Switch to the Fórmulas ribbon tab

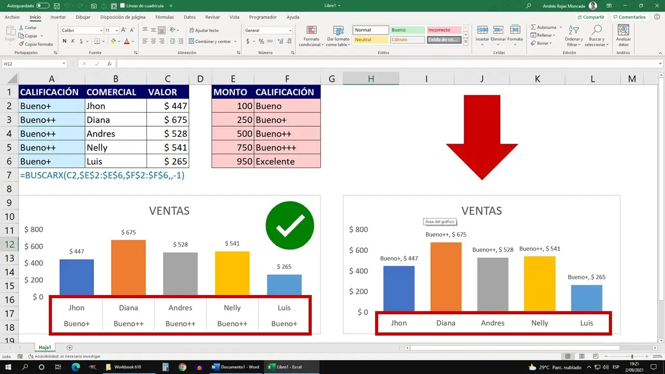pos(164,17)
